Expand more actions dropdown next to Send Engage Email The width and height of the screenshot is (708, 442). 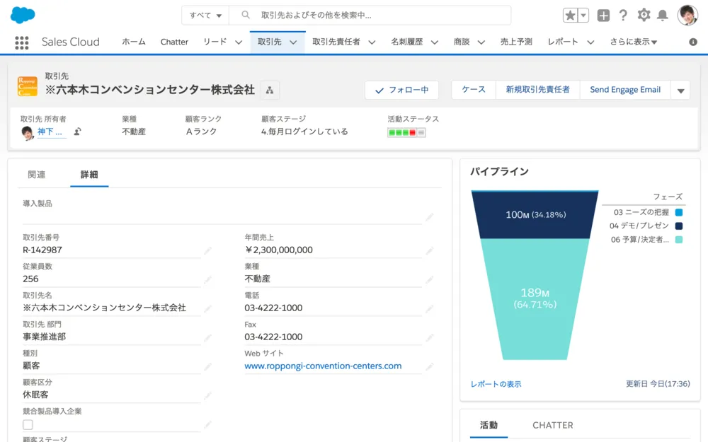click(680, 91)
